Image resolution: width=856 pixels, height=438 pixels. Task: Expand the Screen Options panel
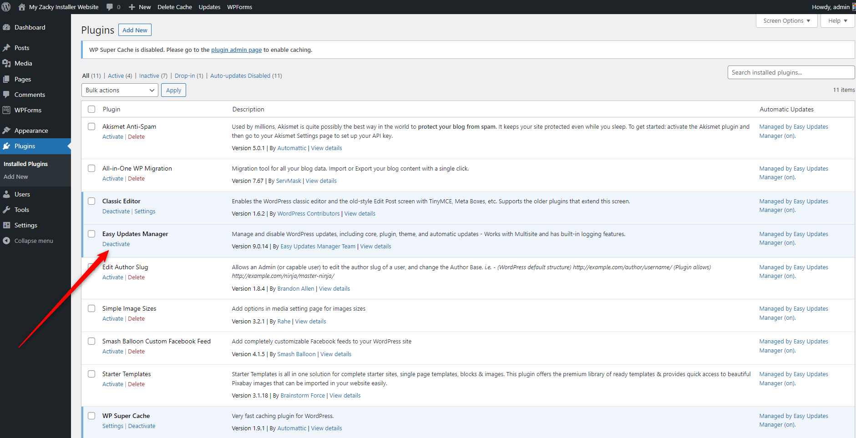click(x=786, y=20)
